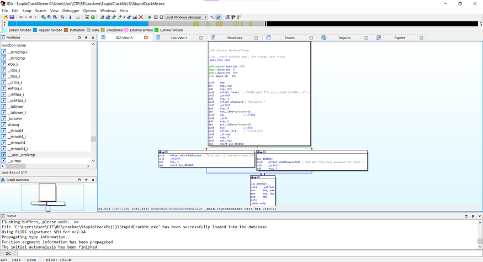Close the IDA View-A tab
Viewport: 483px width, 262px height.
pos(146,38)
